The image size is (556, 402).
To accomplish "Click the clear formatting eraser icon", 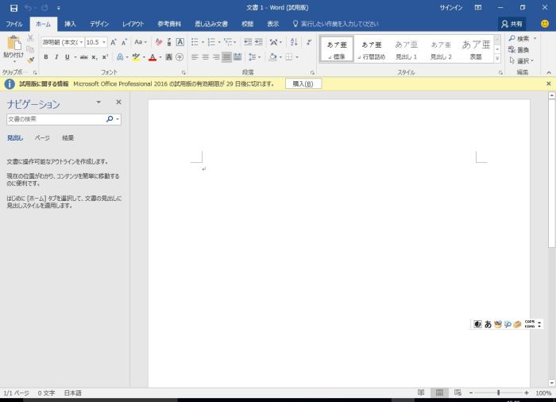I will (x=159, y=41).
